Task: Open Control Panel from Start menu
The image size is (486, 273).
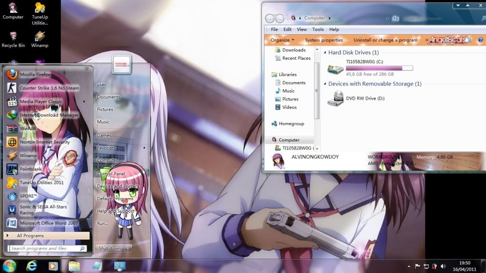Action: point(111,173)
